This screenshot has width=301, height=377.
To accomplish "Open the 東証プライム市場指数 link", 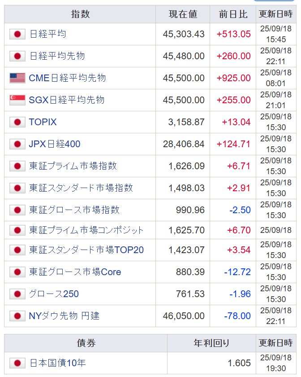I will 73,166.
